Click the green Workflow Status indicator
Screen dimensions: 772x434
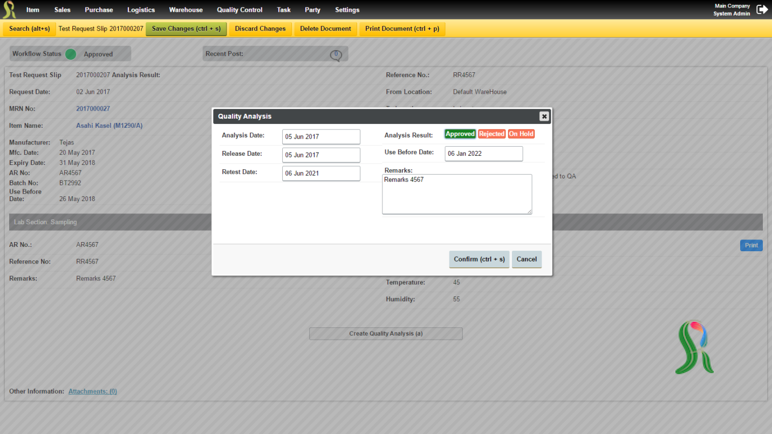[x=71, y=54]
